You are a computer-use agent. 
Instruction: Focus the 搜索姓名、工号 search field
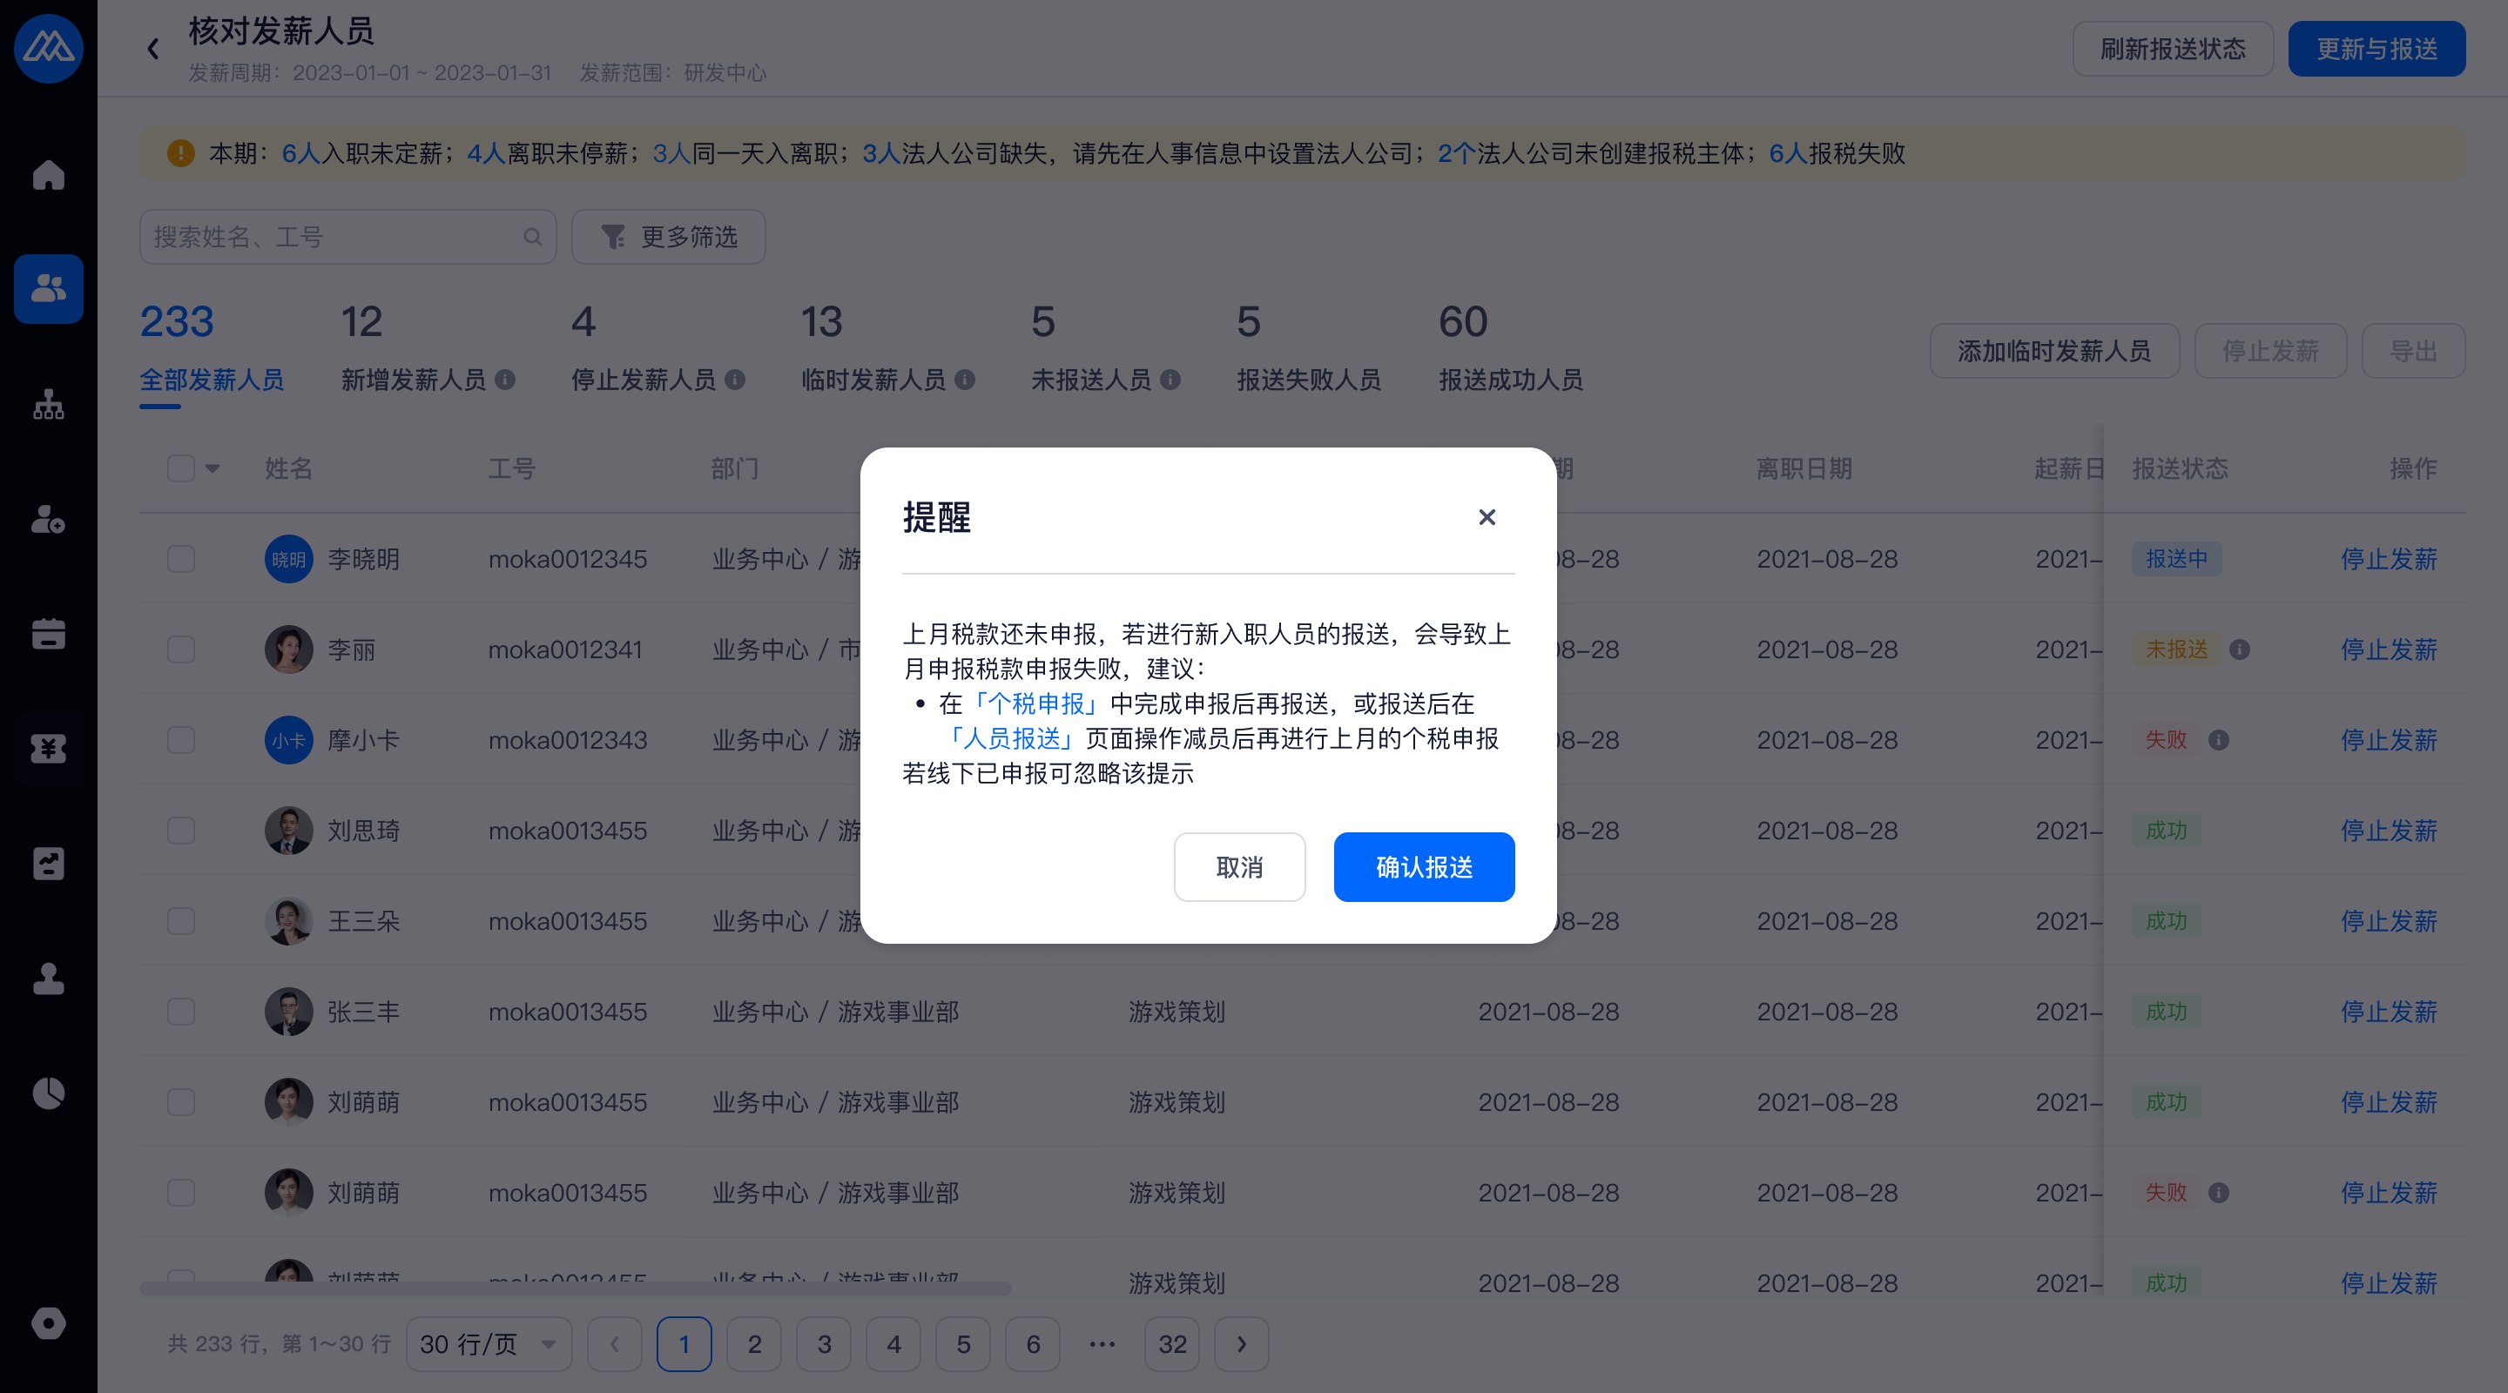pos(347,237)
